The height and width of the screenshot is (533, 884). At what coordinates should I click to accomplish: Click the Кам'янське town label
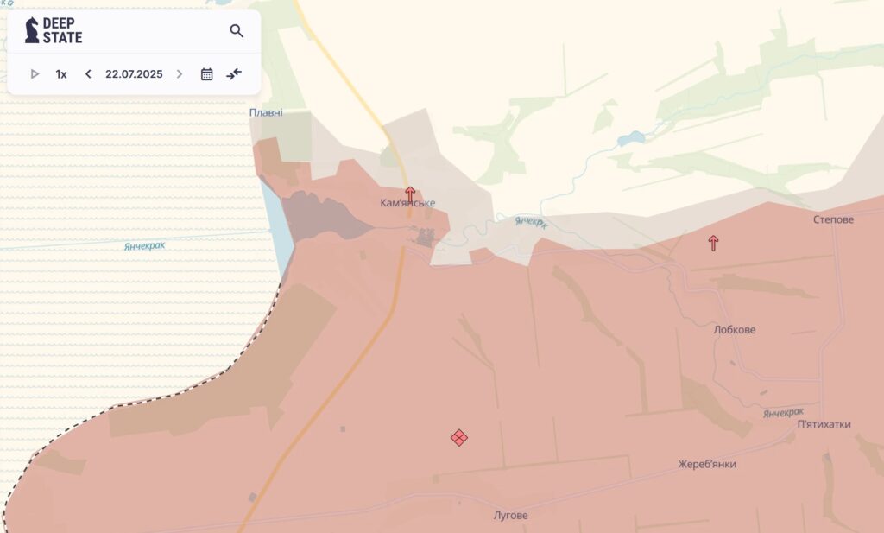coord(407,204)
